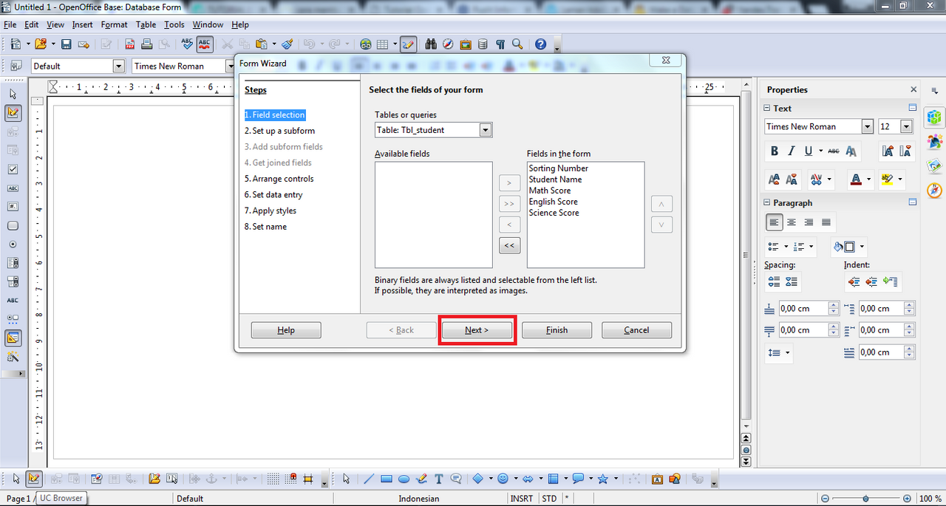Select Sorting Number in Fields in the form
The width and height of the screenshot is (946, 506).
(558, 168)
